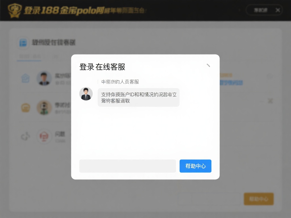Click the rounded button at top right of banner
This screenshot has width=291, height=218.
(x=260, y=10)
